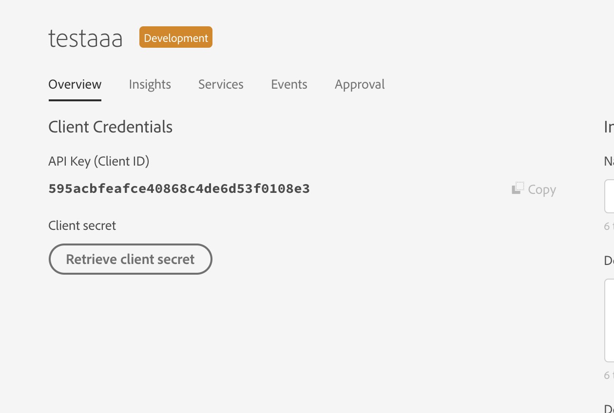Image resolution: width=614 pixels, height=413 pixels.
Task: Switch to the Insights tab
Action: coord(150,84)
